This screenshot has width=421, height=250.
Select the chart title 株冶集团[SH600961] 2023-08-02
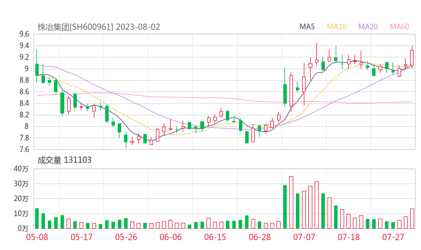pyautogui.click(x=98, y=27)
